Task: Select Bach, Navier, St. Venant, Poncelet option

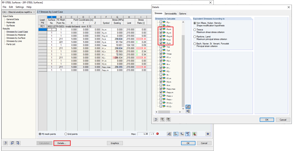Action: (195, 43)
